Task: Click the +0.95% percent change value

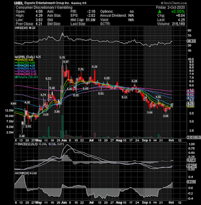Action: [x=178, y=12]
